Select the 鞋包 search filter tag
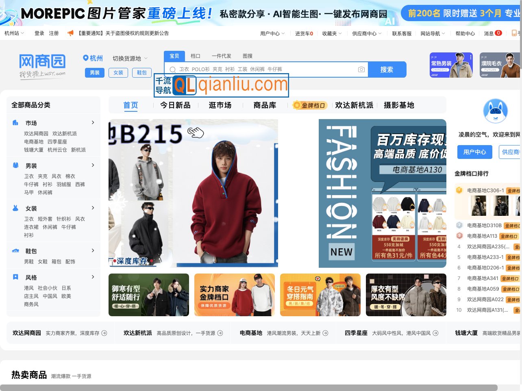This screenshot has height=391, width=522. coord(141,73)
